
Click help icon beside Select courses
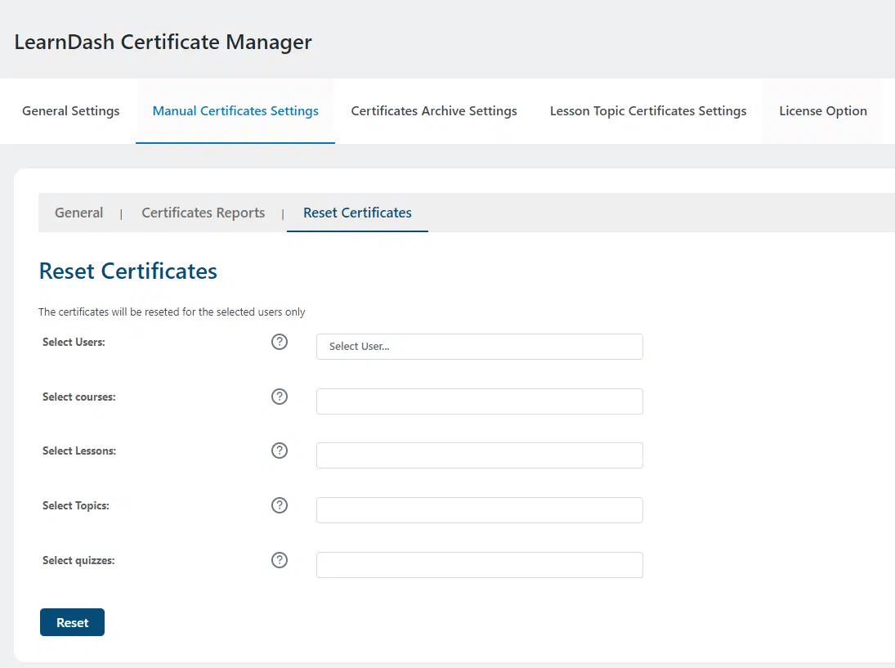tap(279, 397)
